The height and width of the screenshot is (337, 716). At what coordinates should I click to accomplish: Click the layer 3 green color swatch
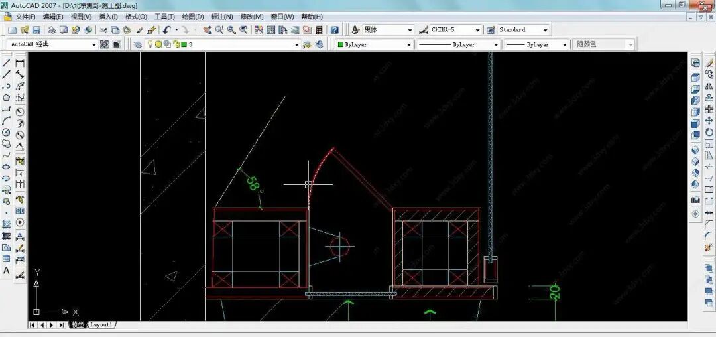(x=184, y=44)
